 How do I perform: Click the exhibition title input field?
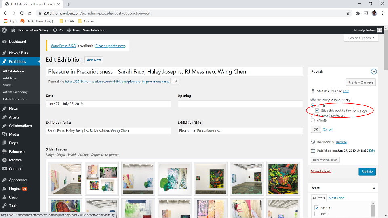(175, 72)
